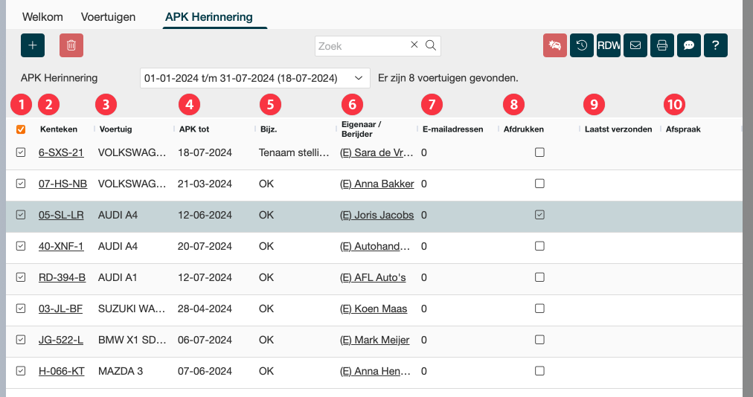The image size is (753, 397).
Task: Untick Afdrukken checkbox in Joris Jacobs row
Action: (x=539, y=215)
